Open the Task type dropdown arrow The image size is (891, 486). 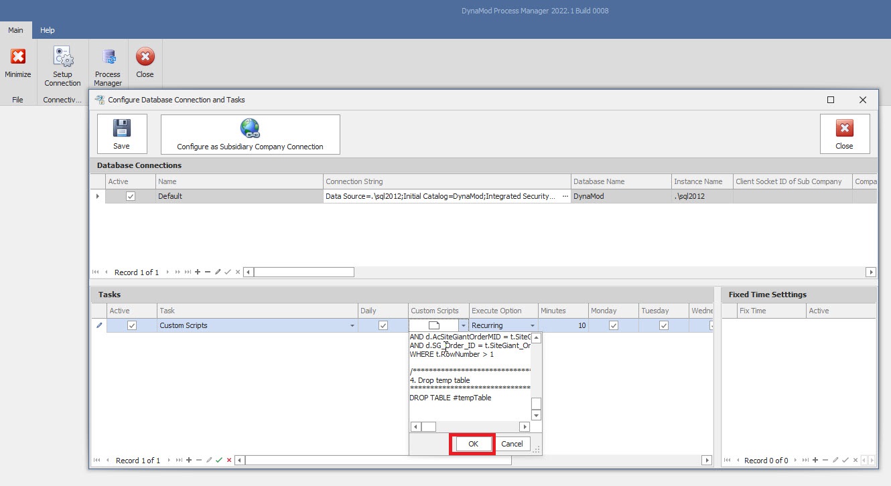click(x=352, y=326)
